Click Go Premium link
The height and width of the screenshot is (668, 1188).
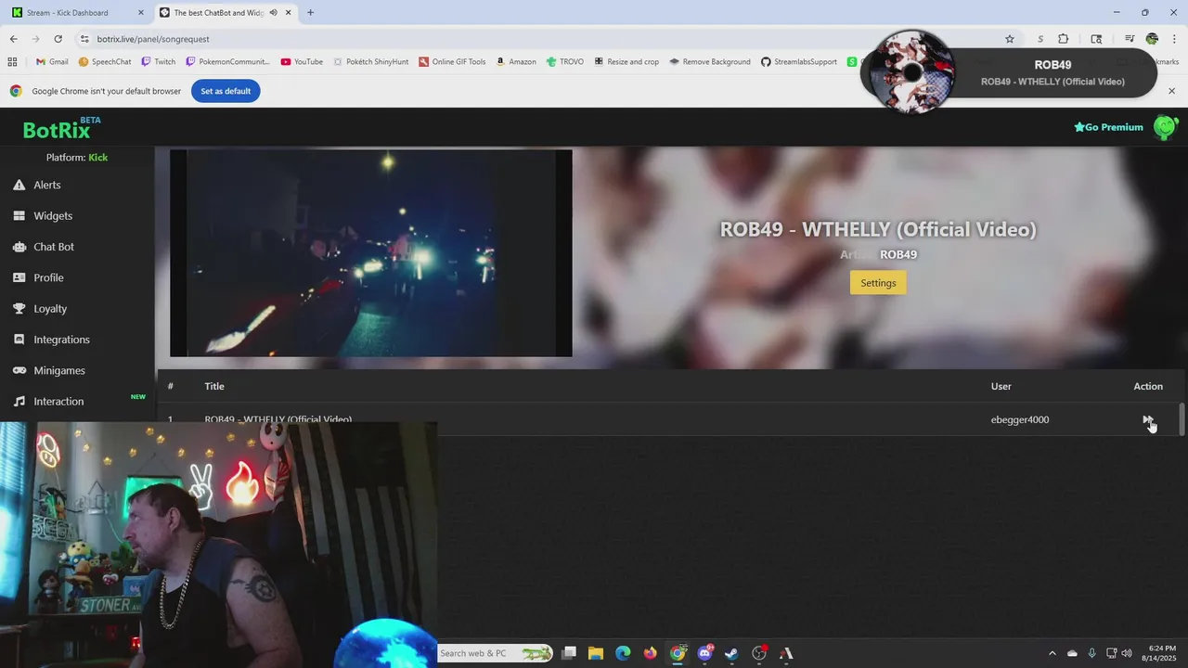1108,127
